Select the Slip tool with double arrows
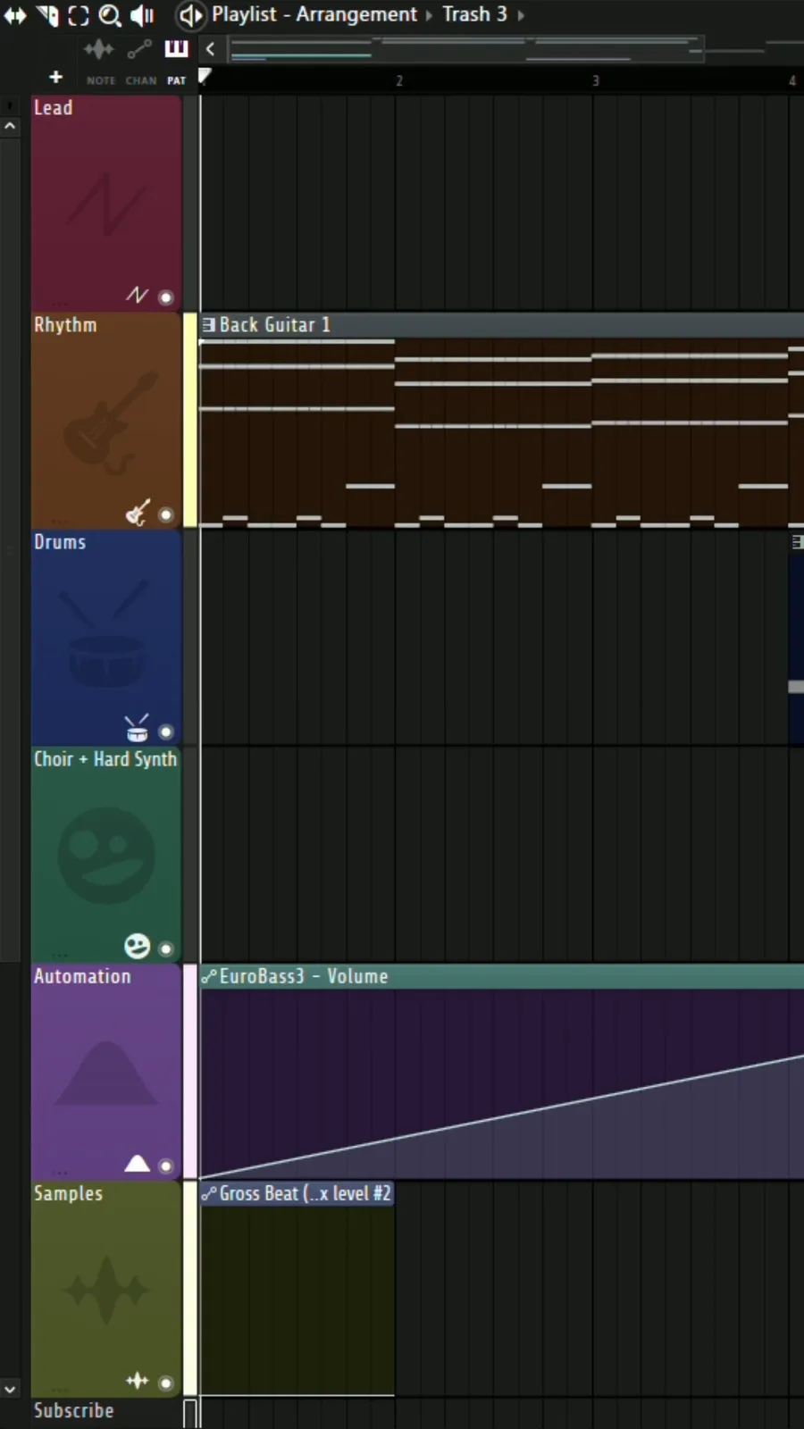Image resolution: width=804 pixels, height=1429 pixels. pyautogui.click(x=15, y=15)
